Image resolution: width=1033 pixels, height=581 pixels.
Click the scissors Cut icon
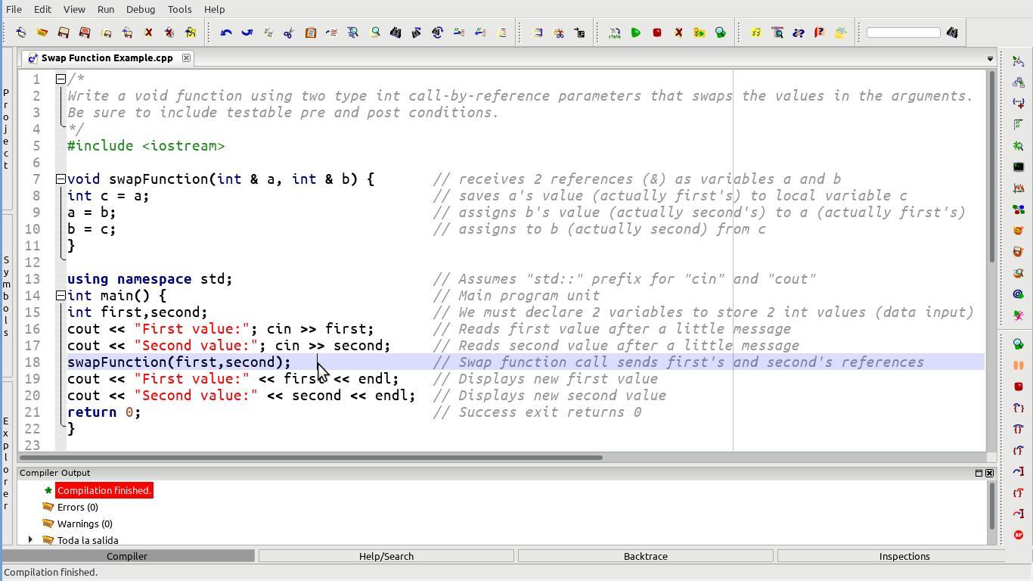coord(289,33)
